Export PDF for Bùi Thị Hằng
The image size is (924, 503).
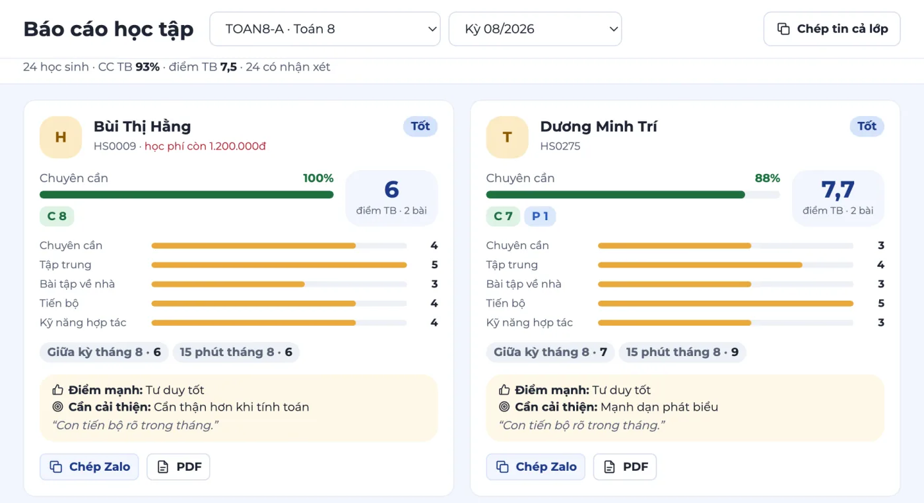pos(178,467)
